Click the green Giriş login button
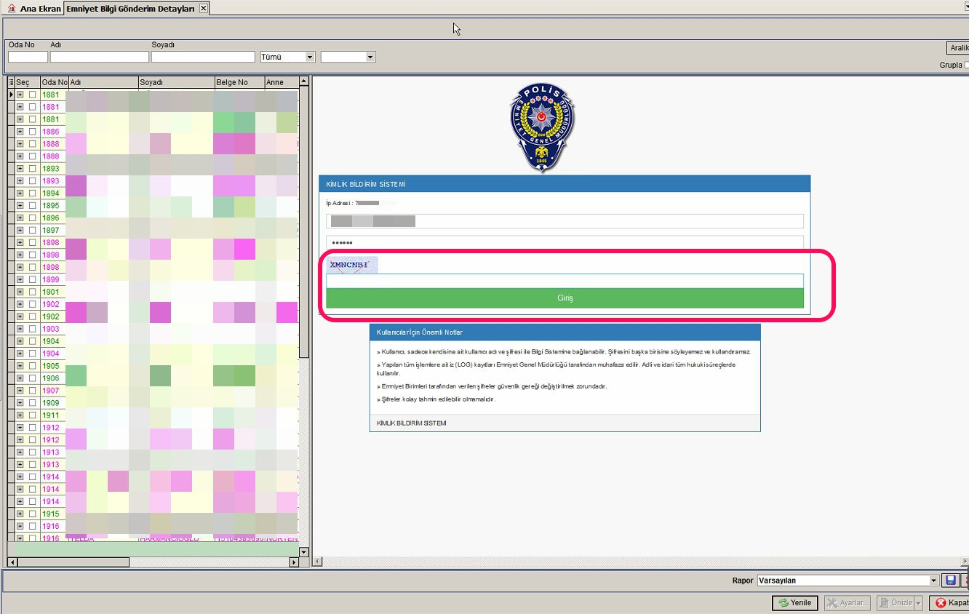This screenshot has width=969, height=614. (x=565, y=298)
